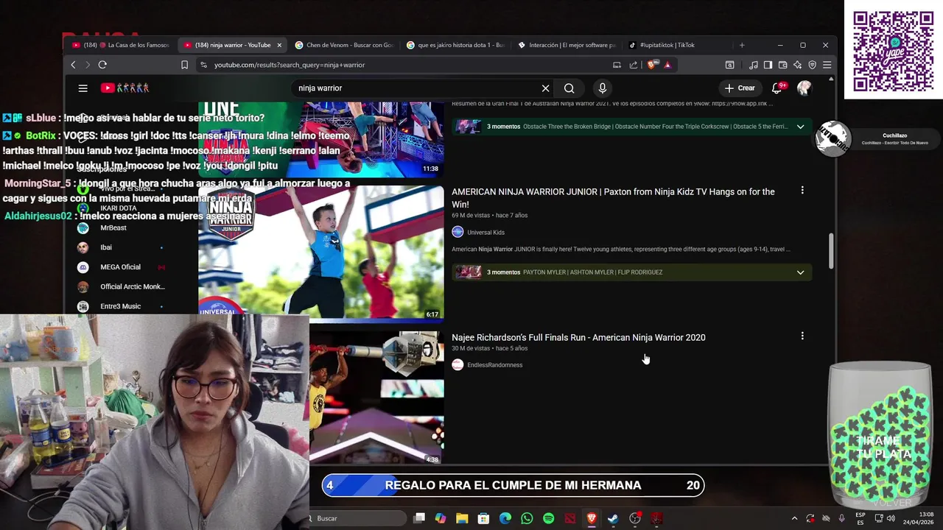The height and width of the screenshot is (530, 943).
Task: Open options for American Ninja Warrior Junior video
Action: coord(802,191)
